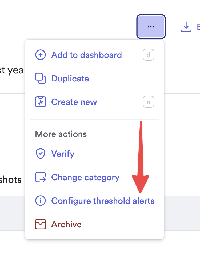Click the Change category arrow icon
The width and height of the screenshot is (200, 258).
coord(41,177)
